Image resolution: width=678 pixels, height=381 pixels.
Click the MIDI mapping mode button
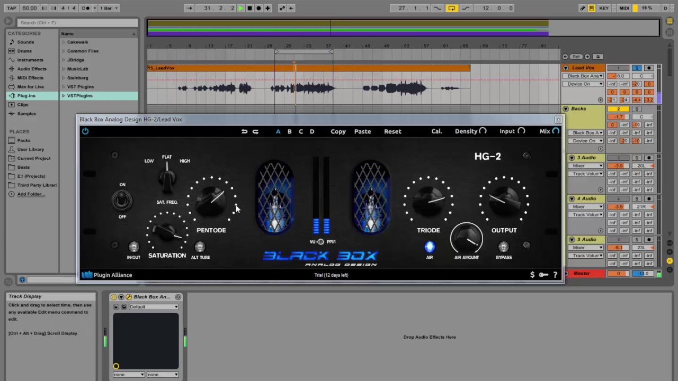(x=624, y=8)
